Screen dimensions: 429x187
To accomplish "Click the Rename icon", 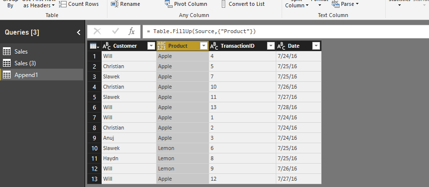I will tap(114, 4).
